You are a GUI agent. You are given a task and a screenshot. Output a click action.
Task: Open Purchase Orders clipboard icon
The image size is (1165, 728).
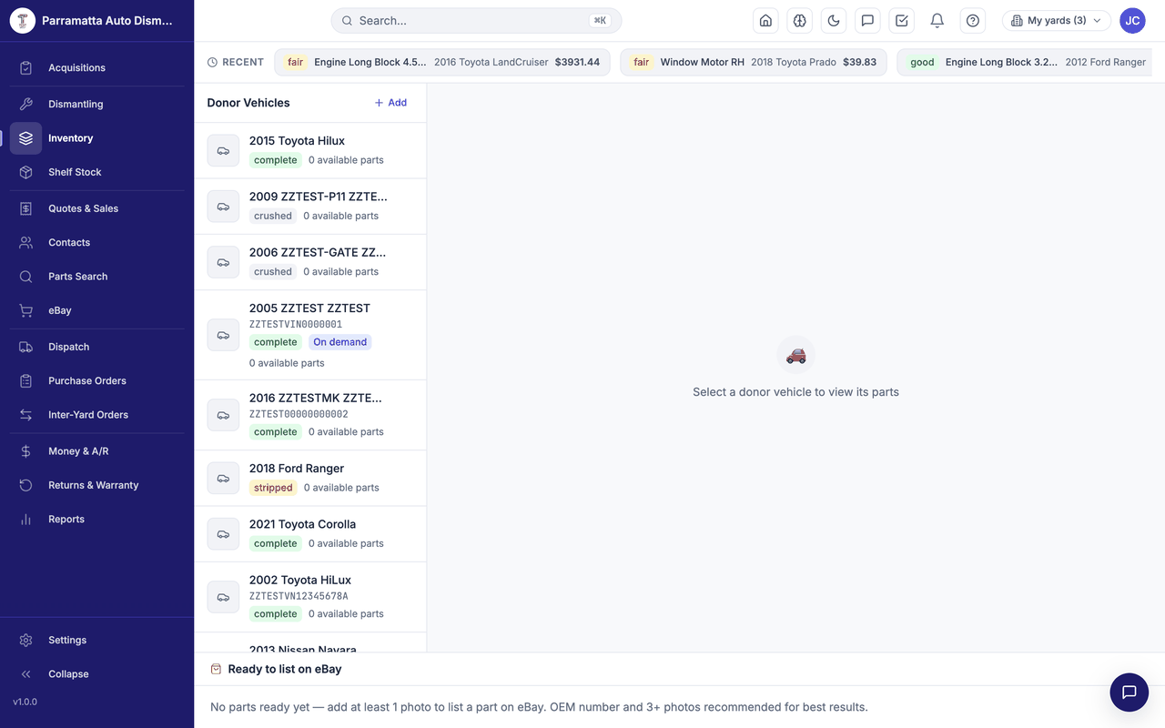25,380
